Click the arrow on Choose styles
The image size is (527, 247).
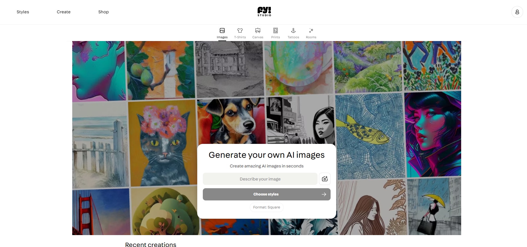[324, 194]
